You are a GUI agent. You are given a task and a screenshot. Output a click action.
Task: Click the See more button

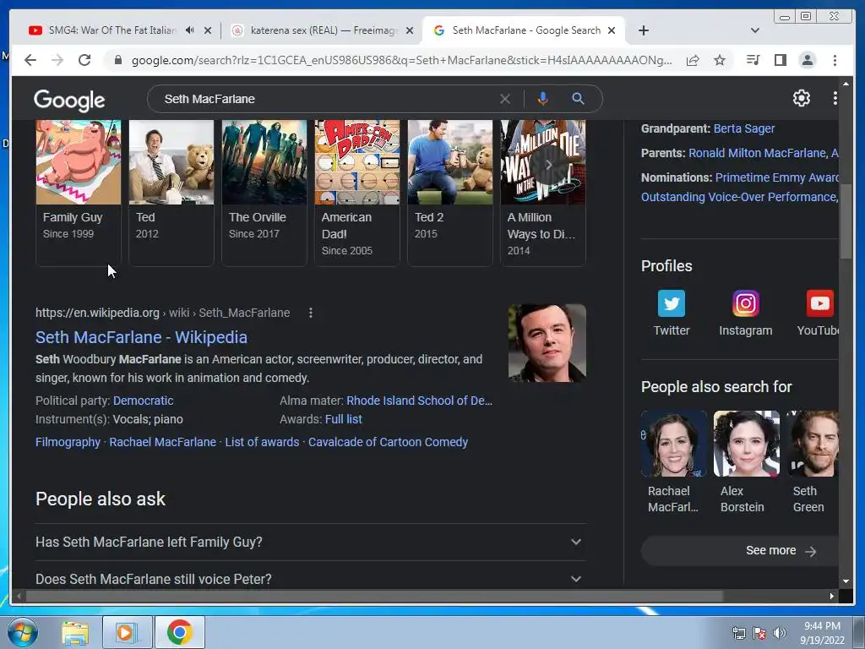click(x=739, y=551)
